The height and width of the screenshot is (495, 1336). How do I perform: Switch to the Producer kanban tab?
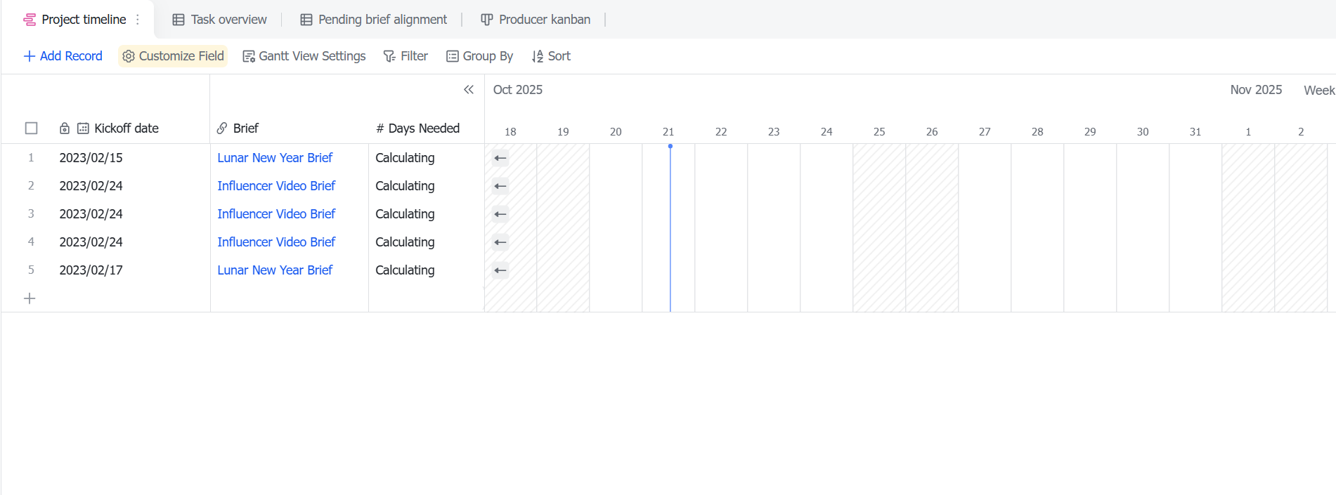pos(536,20)
